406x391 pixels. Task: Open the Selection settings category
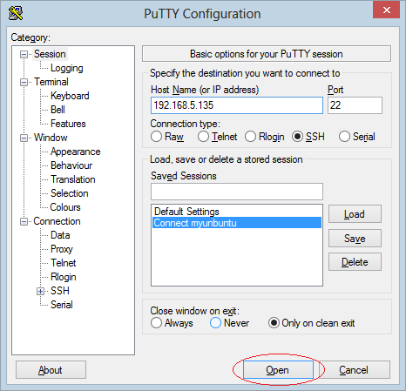[70, 193]
